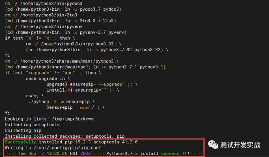Click the line ending 'pyvenv-3.7 pyvenv)'
269x157 pixels.
pyautogui.click(x=66, y=32)
